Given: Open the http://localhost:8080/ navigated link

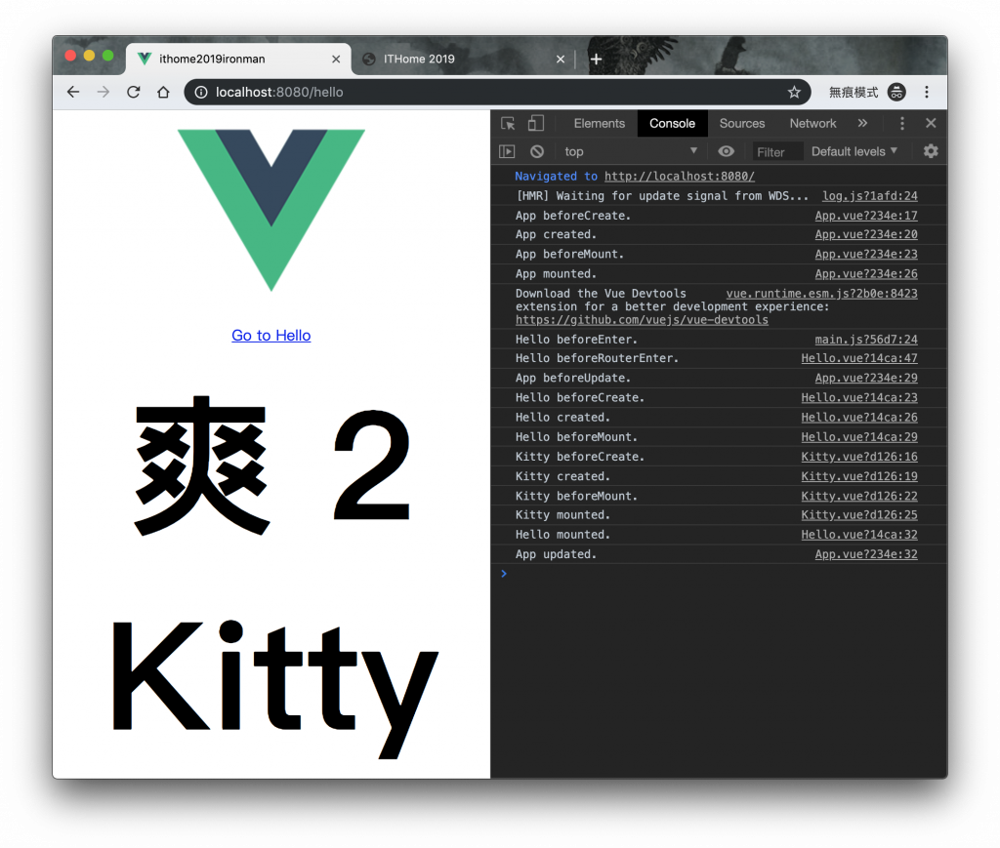Looking at the screenshot, I should 680,177.
